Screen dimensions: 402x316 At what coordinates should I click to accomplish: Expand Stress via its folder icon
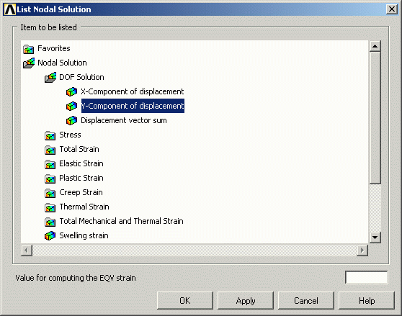click(50, 135)
